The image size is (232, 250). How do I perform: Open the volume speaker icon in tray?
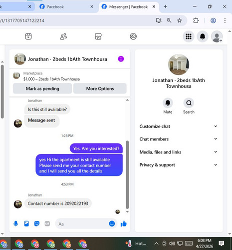(x=172, y=243)
